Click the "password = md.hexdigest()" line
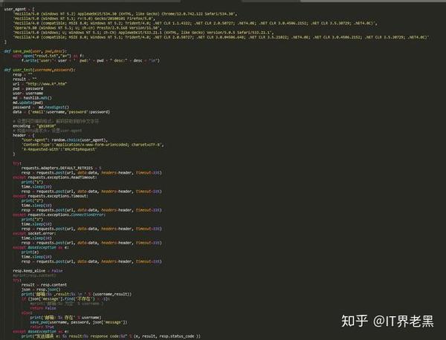 [41, 108]
